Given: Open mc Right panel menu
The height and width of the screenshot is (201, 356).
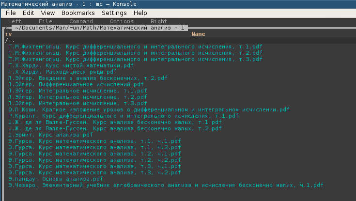Looking at the screenshot, I should (x=159, y=21).
